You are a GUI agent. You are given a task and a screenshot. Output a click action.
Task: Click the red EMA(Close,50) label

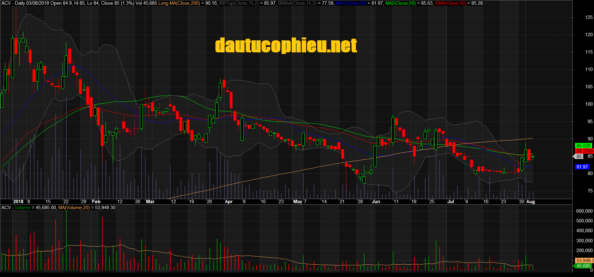pos(450,3)
